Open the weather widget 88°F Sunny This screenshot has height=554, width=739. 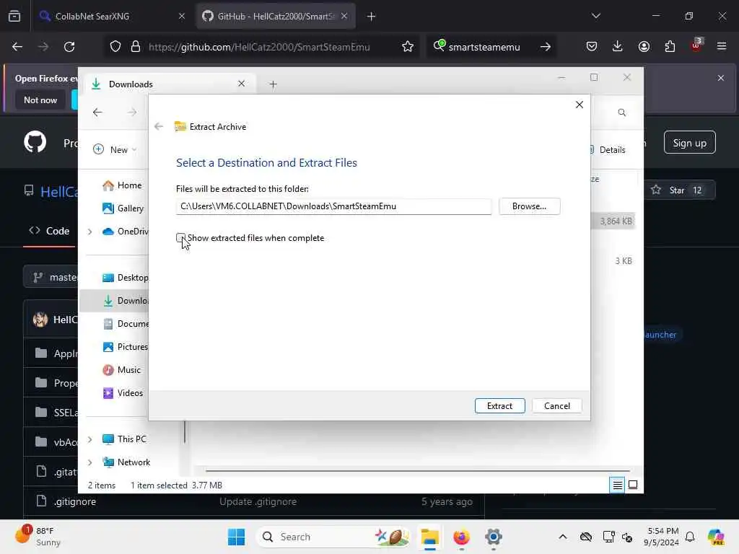pyautogui.click(x=38, y=537)
